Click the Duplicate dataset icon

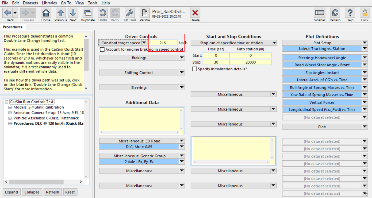pyautogui.click(x=88, y=13)
